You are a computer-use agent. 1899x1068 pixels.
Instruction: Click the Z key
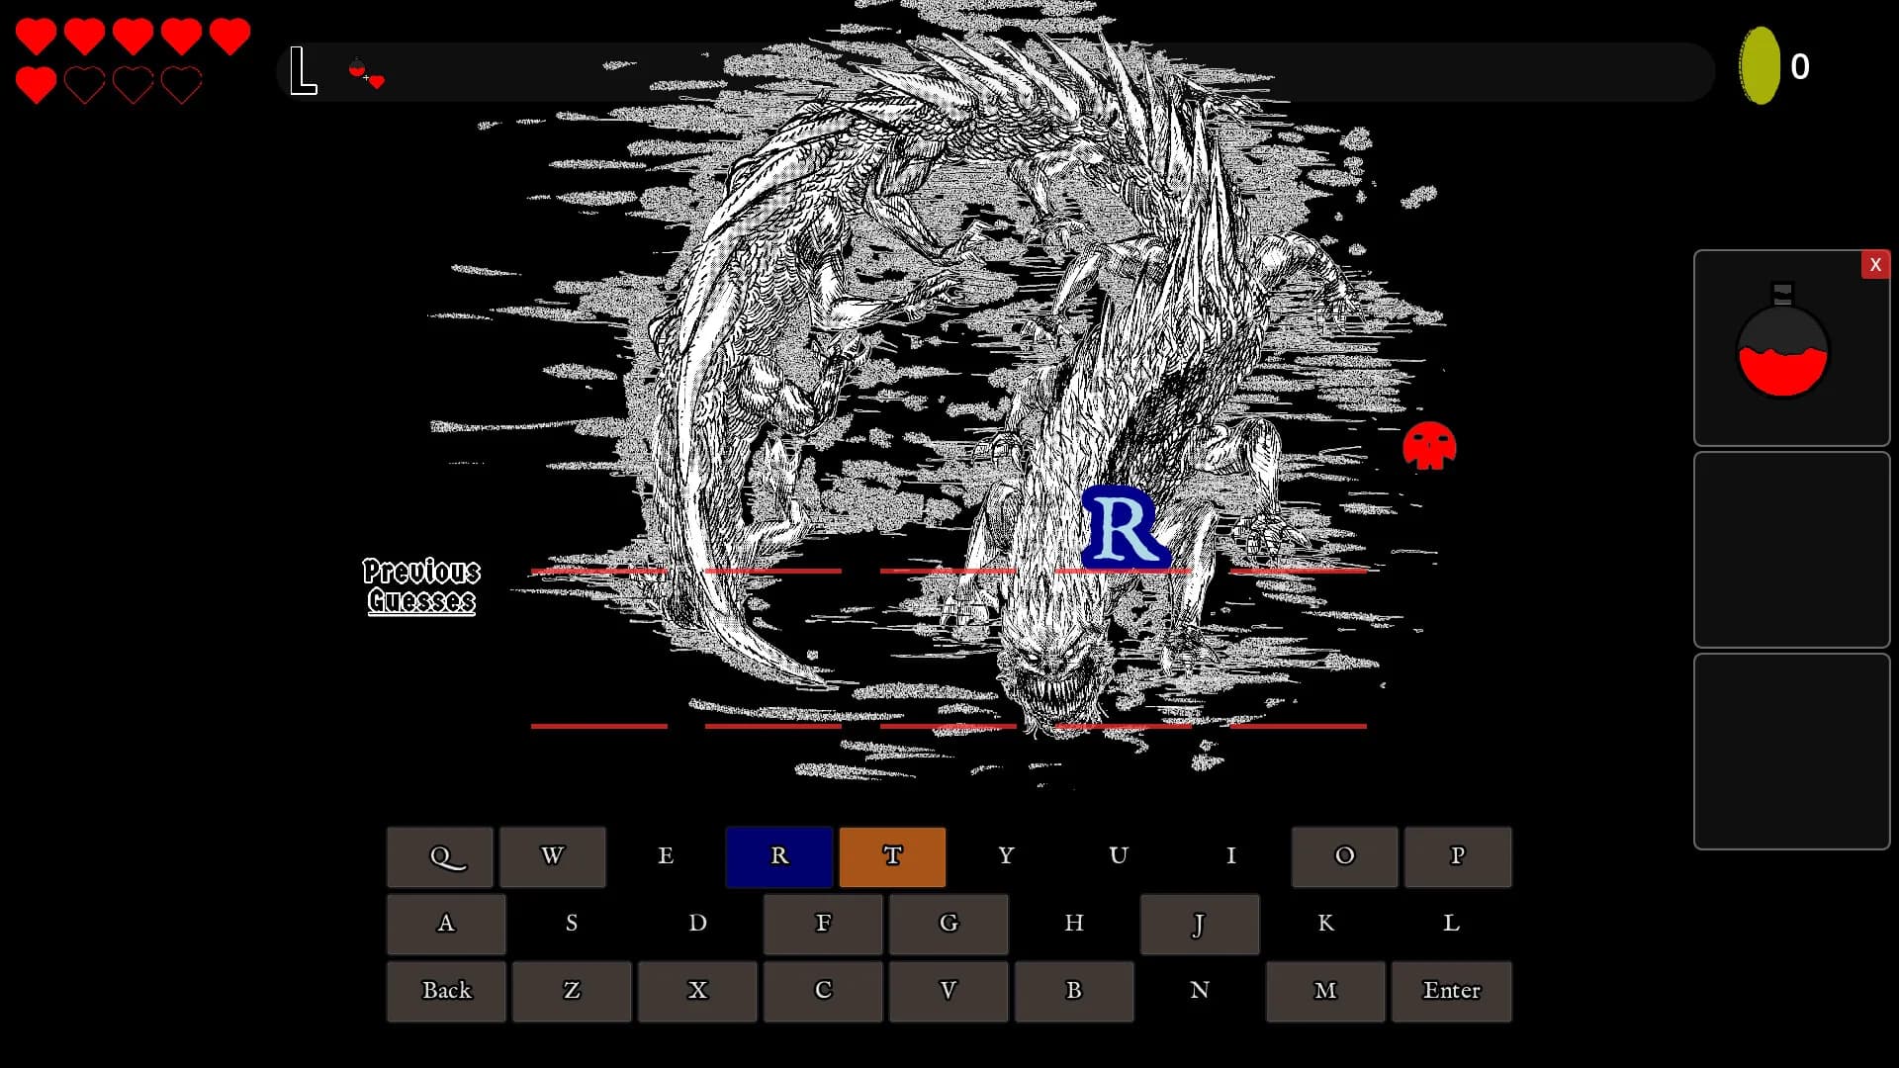click(572, 991)
